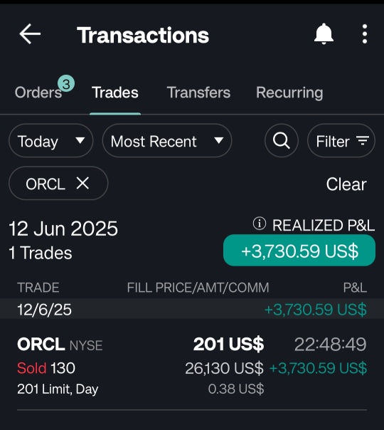This screenshot has height=430, width=384.
Task: Click the 201 US$ fill price
Action: tap(228, 344)
